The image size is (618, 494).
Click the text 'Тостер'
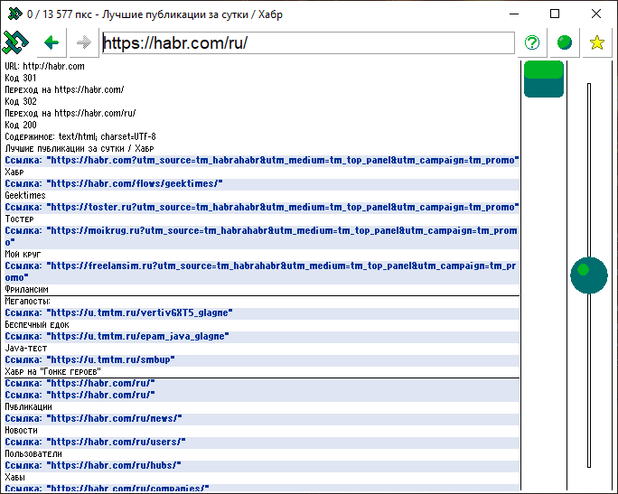point(19,219)
